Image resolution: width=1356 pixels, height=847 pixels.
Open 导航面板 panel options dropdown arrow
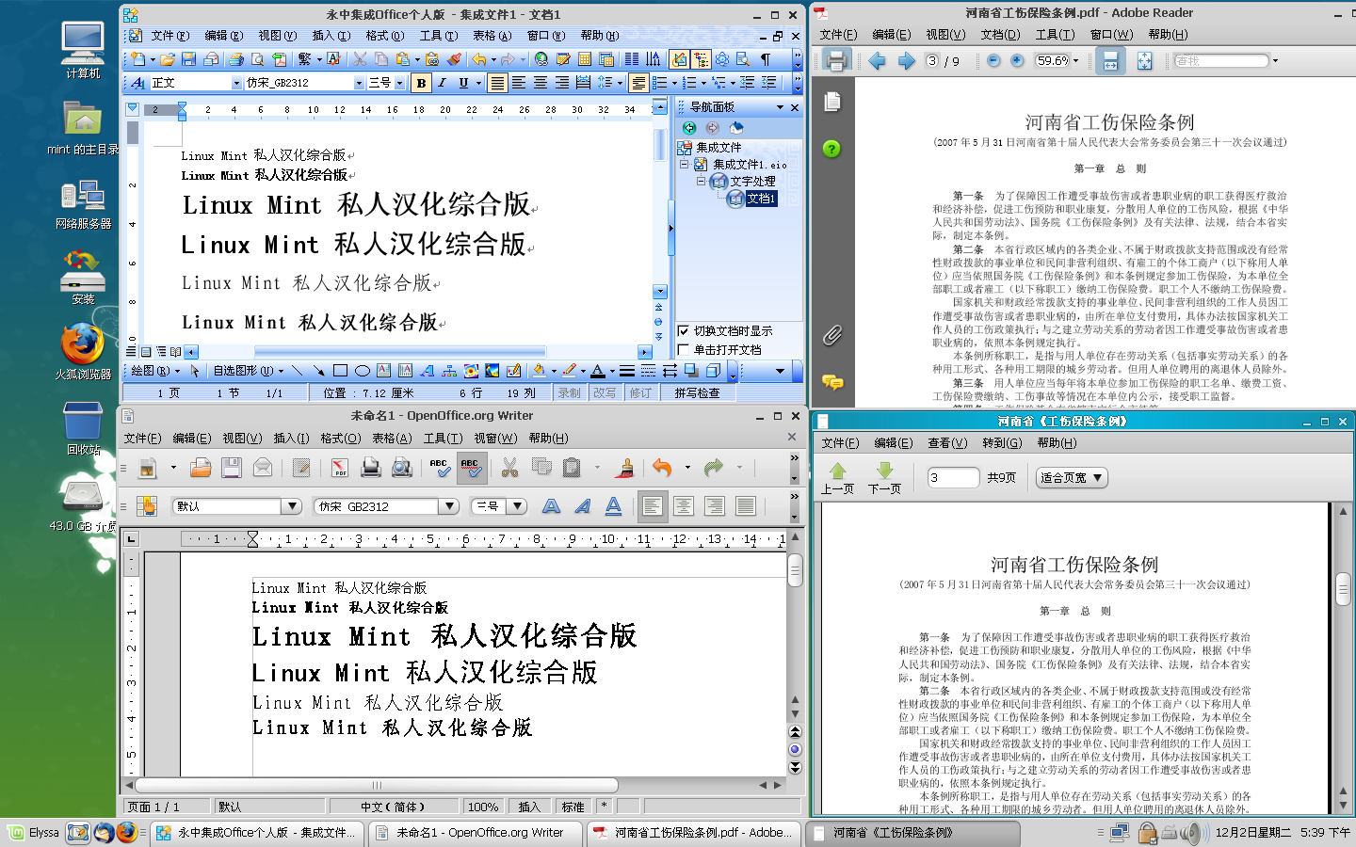click(780, 107)
